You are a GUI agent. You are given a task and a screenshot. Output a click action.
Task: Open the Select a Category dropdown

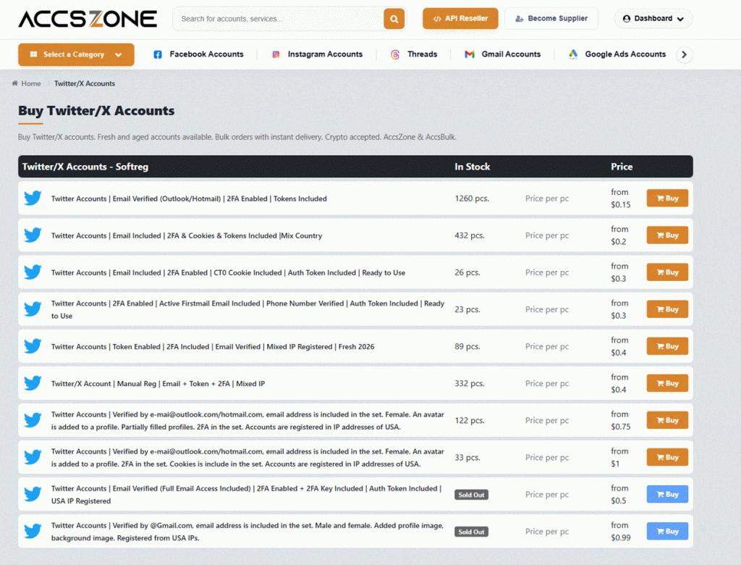[76, 54]
